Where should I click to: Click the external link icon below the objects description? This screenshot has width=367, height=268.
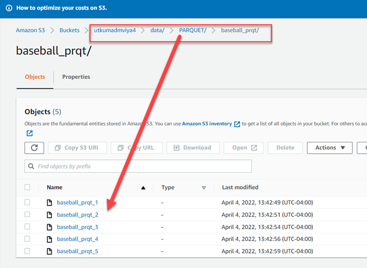pos(29,133)
